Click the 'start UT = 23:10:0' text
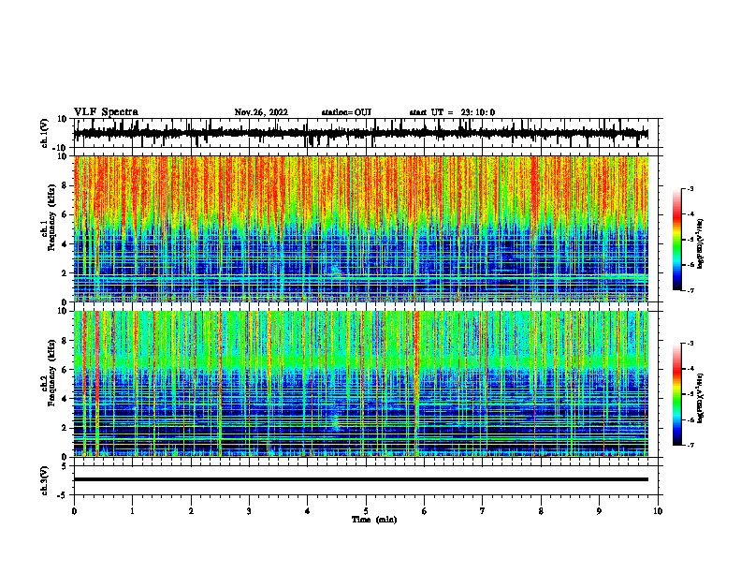Viewport: 741px width, 573px height. point(452,112)
